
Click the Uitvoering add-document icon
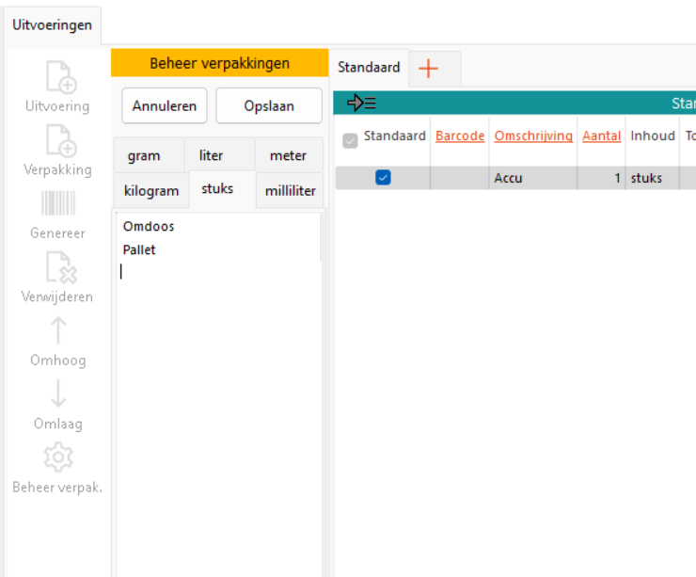pos(57,77)
